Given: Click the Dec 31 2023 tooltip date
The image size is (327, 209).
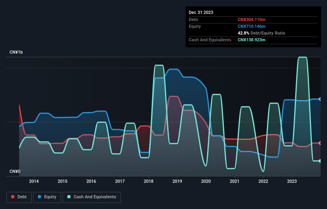Looking at the screenshot, I should (x=201, y=12).
